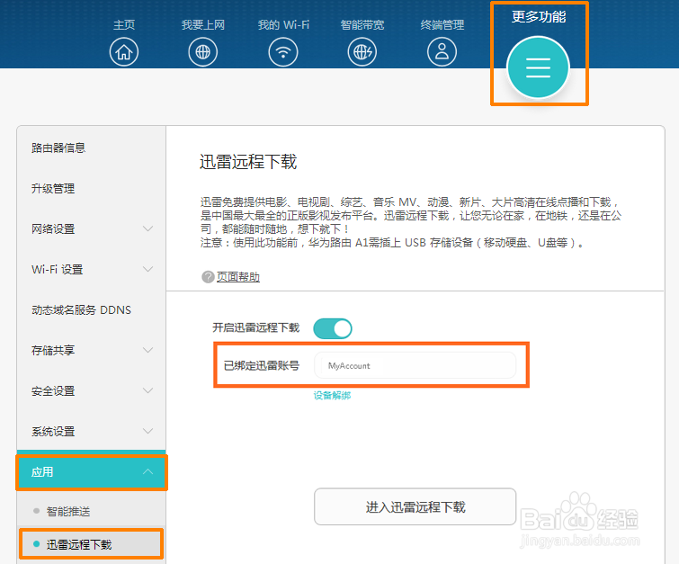
Task: Open the 主页 home icon
Action: pyautogui.click(x=124, y=52)
